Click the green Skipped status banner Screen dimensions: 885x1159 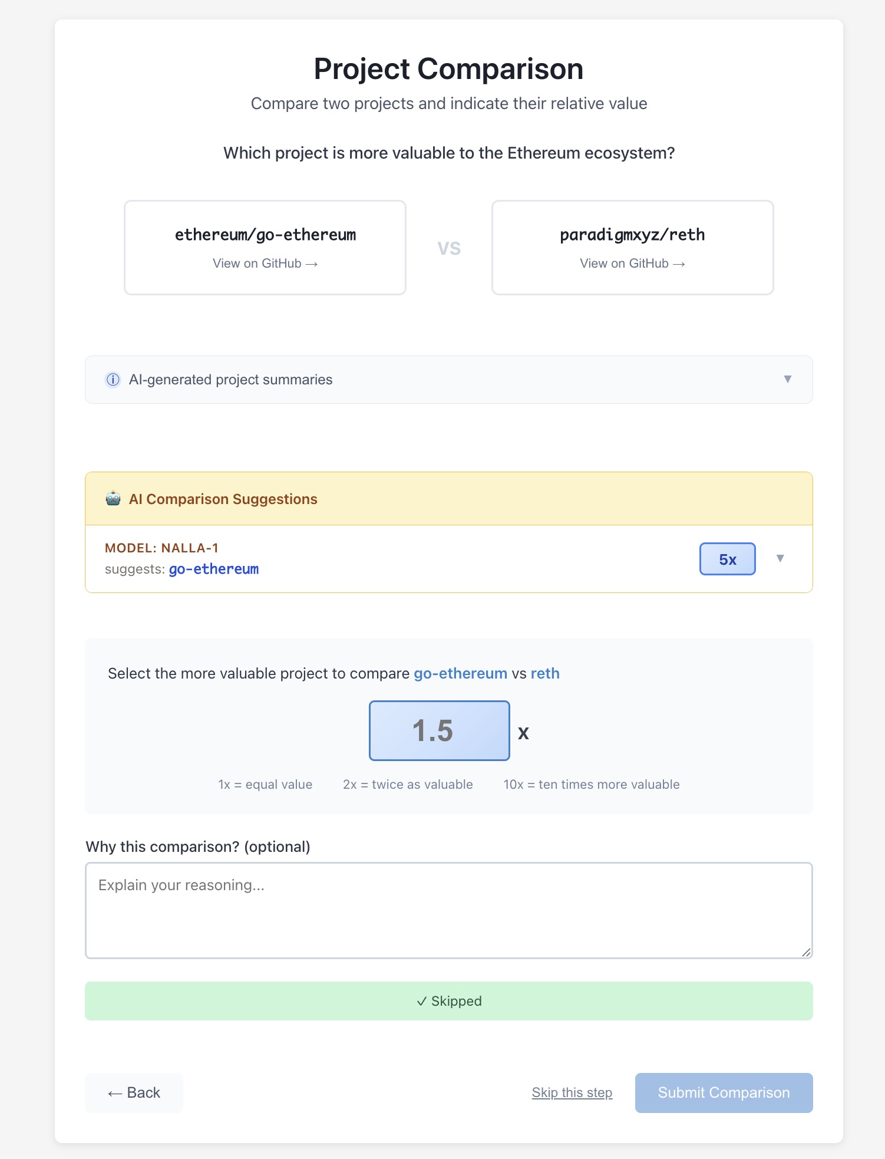tap(448, 1001)
